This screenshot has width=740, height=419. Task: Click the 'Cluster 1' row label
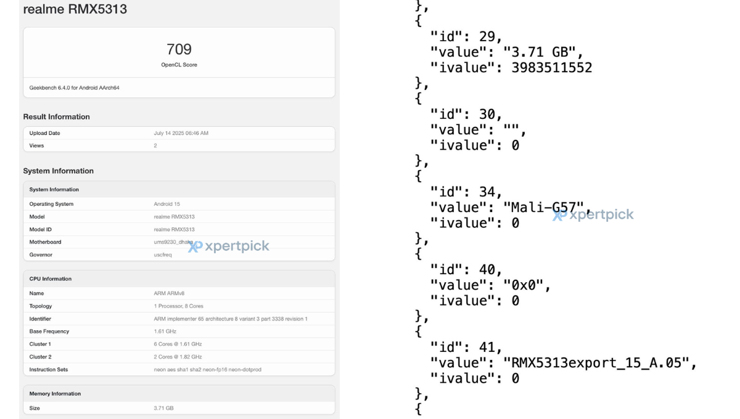(40, 344)
